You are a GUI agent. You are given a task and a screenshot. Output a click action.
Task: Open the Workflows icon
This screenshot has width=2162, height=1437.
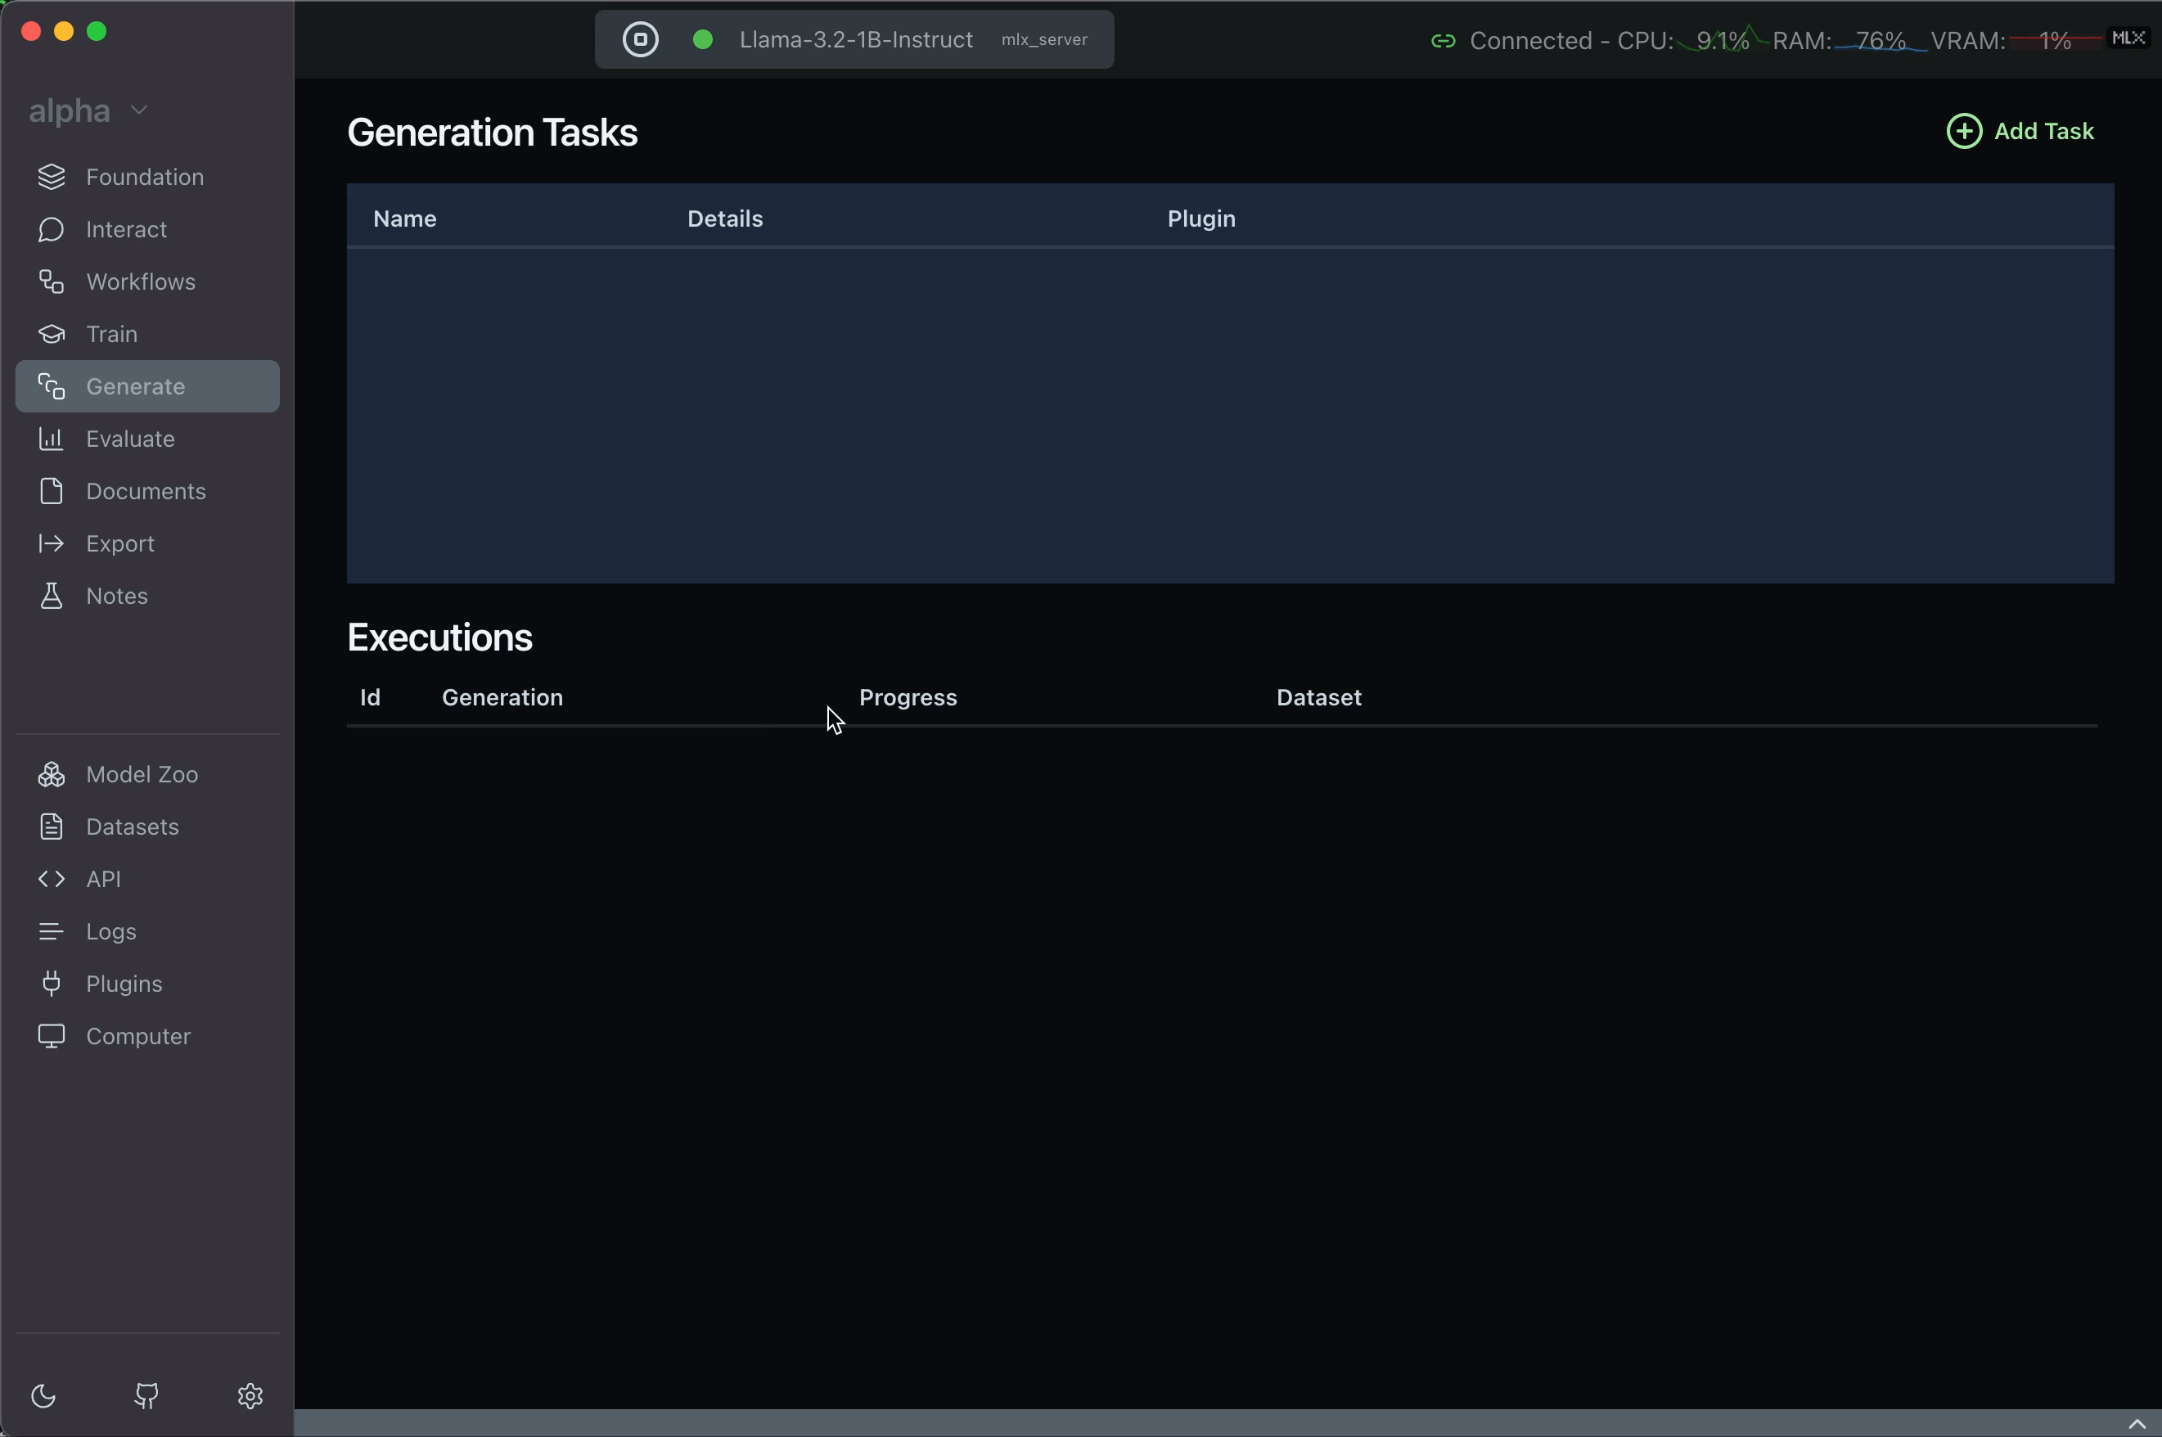coord(52,282)
